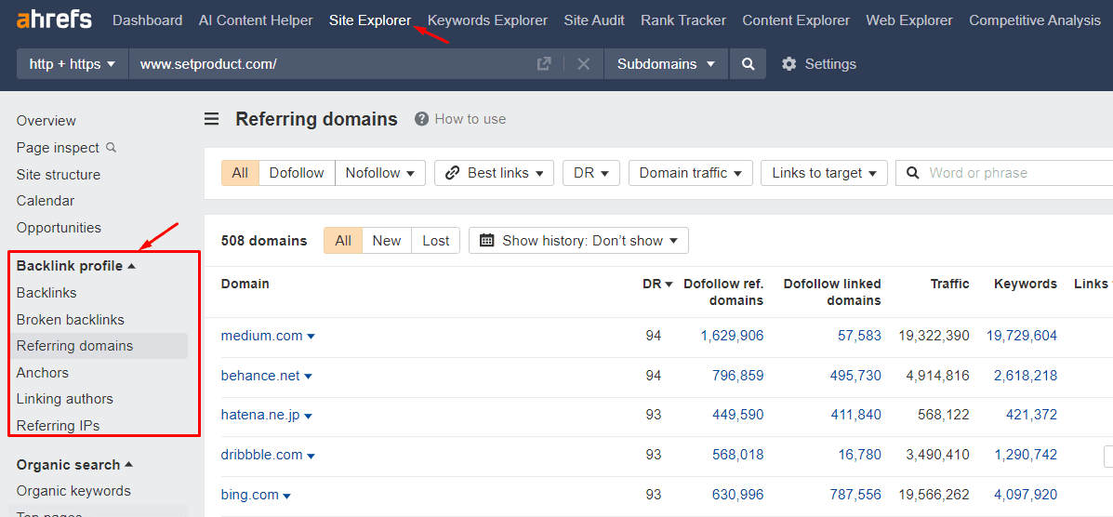Toggle the hamburger sidebar menu icon
The width and height of the screenshot is (1113, 517).
tap(212, 119)
